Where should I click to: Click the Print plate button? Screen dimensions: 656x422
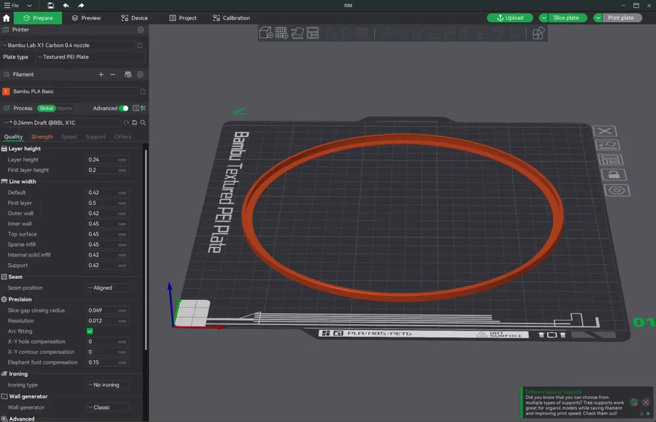(621, 18)
